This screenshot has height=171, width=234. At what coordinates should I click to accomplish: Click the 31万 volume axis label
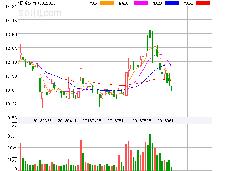(12, 136)
